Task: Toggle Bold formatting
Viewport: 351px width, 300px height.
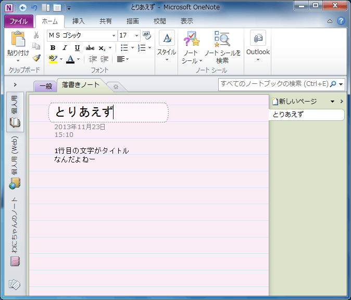Action: (53, 47)
